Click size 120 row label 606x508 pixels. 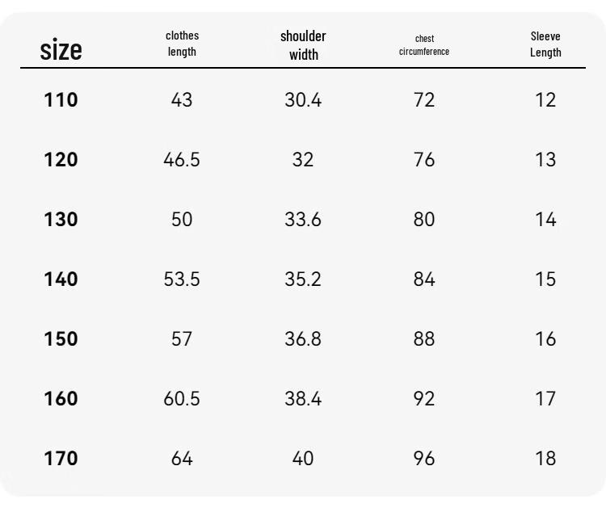pos(61,160)
